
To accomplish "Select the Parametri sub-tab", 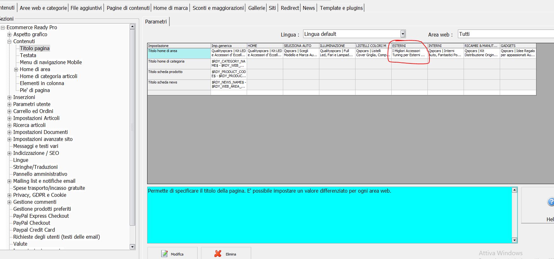I will (x=156, y=22).
